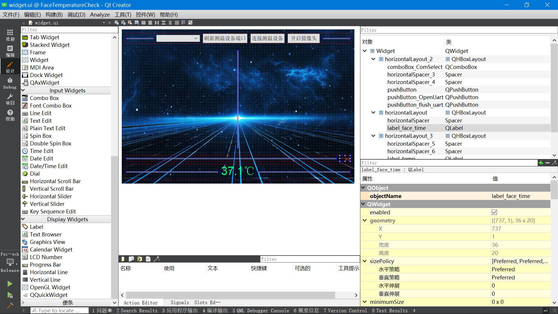Collapse the geometry property group

pos(365,220)
